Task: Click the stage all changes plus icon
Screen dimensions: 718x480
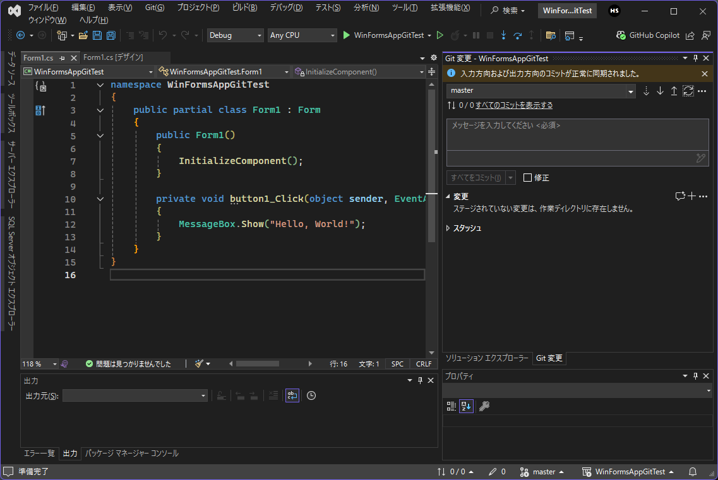Action: point(691,196)
